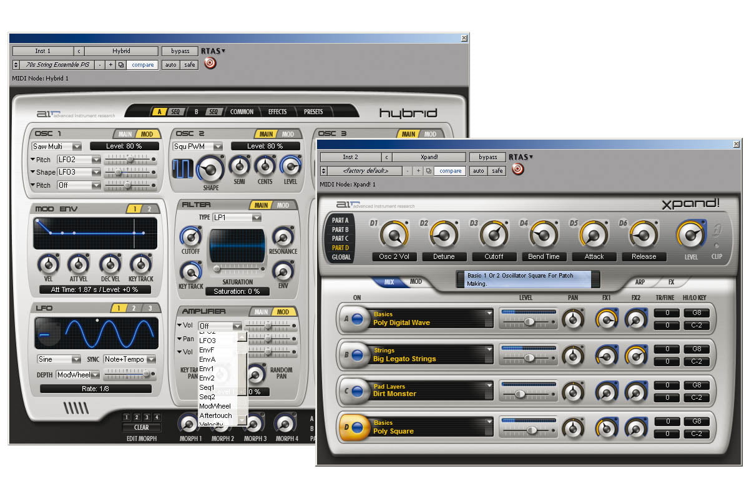This screenshot has width=749, height=499.
Task: Toggle the auto button in Xpand! window
Action: pos(479,171)
